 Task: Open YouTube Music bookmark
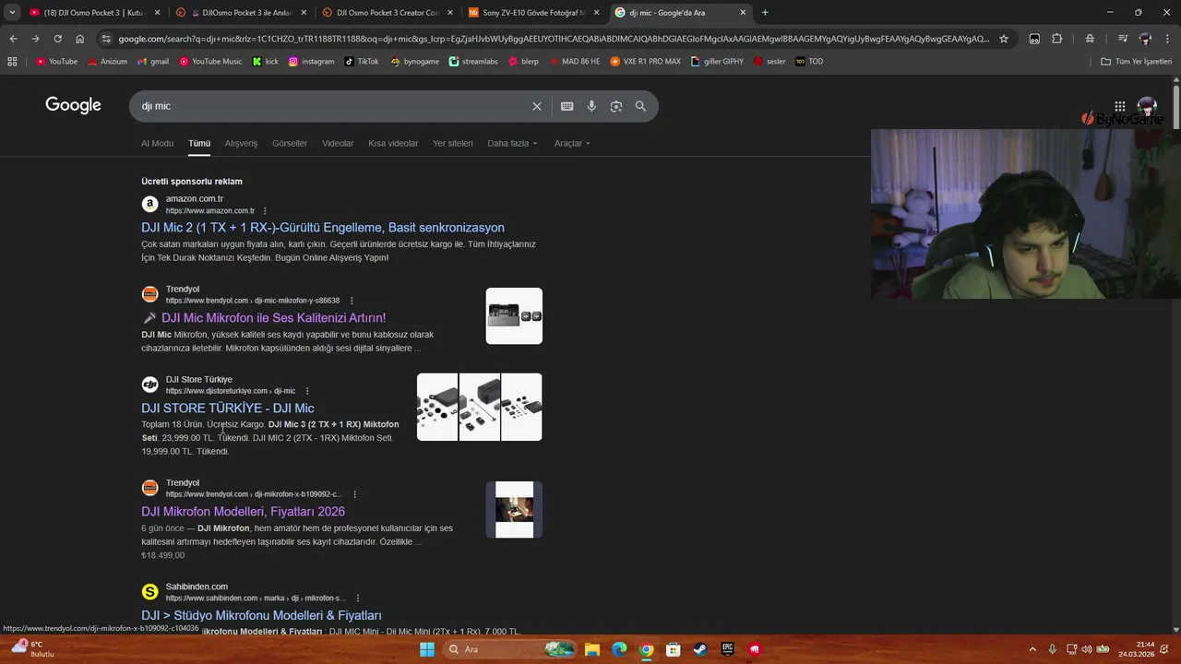(210, 61)
